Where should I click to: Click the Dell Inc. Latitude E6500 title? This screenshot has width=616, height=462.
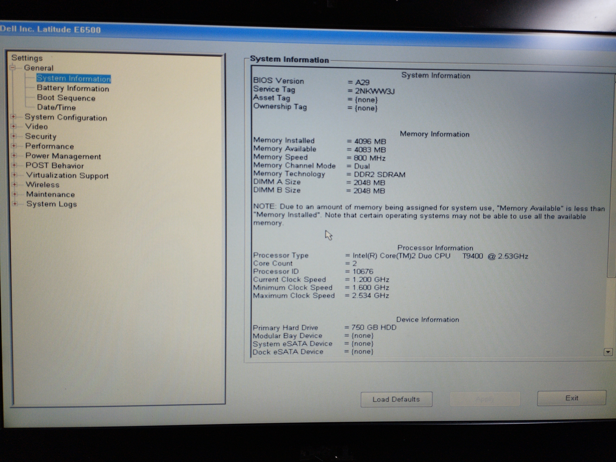(50, 30)
